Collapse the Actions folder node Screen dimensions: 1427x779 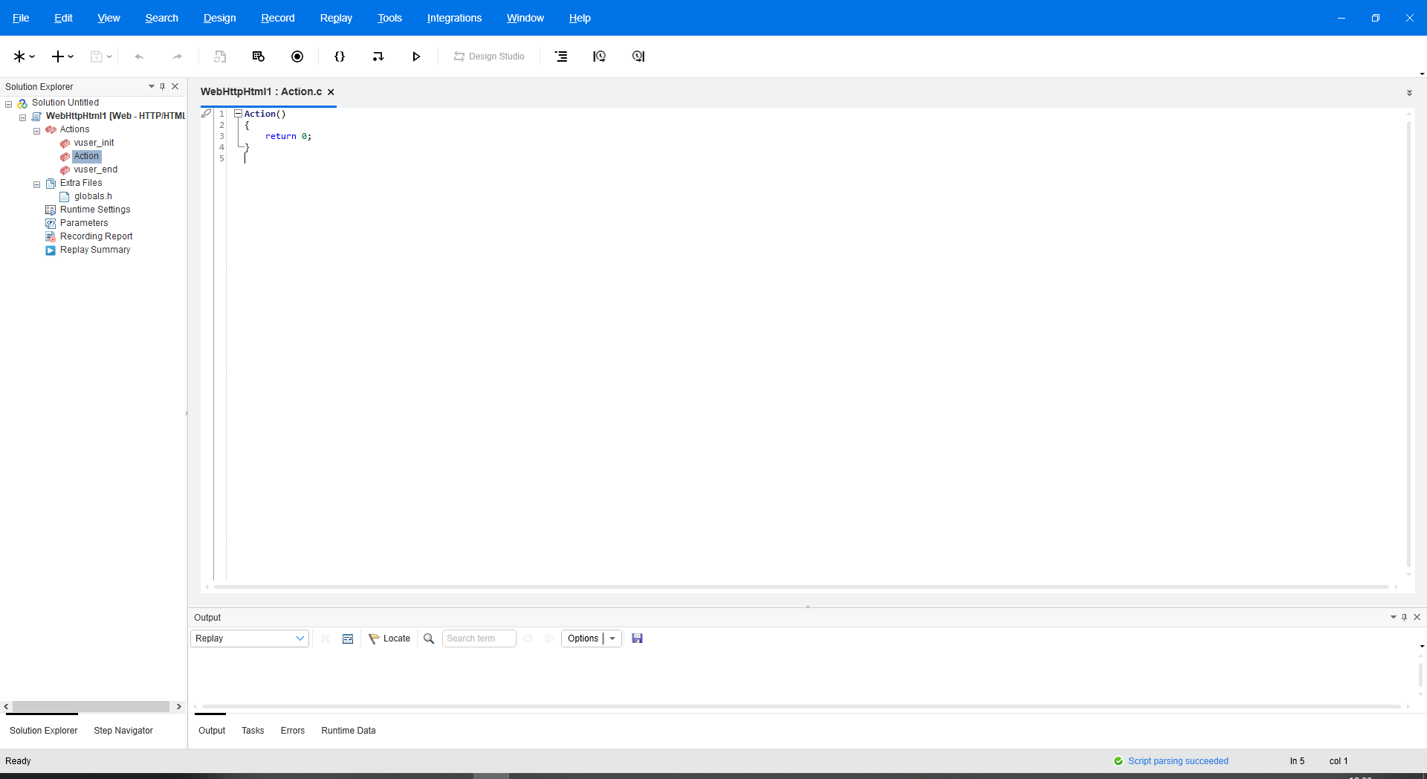36,130
